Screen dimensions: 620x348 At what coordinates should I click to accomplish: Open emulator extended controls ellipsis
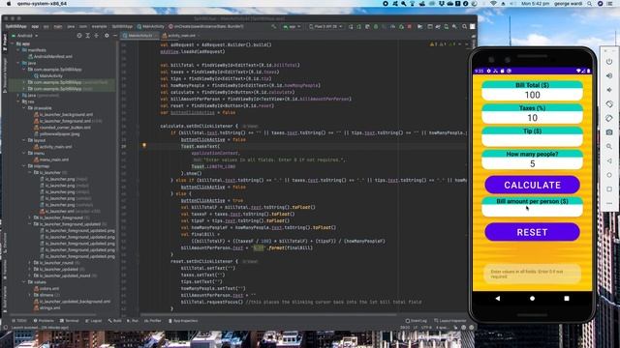609,203
